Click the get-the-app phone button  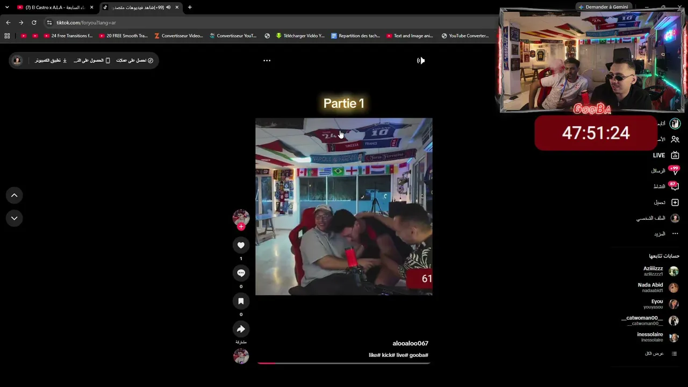92,60
